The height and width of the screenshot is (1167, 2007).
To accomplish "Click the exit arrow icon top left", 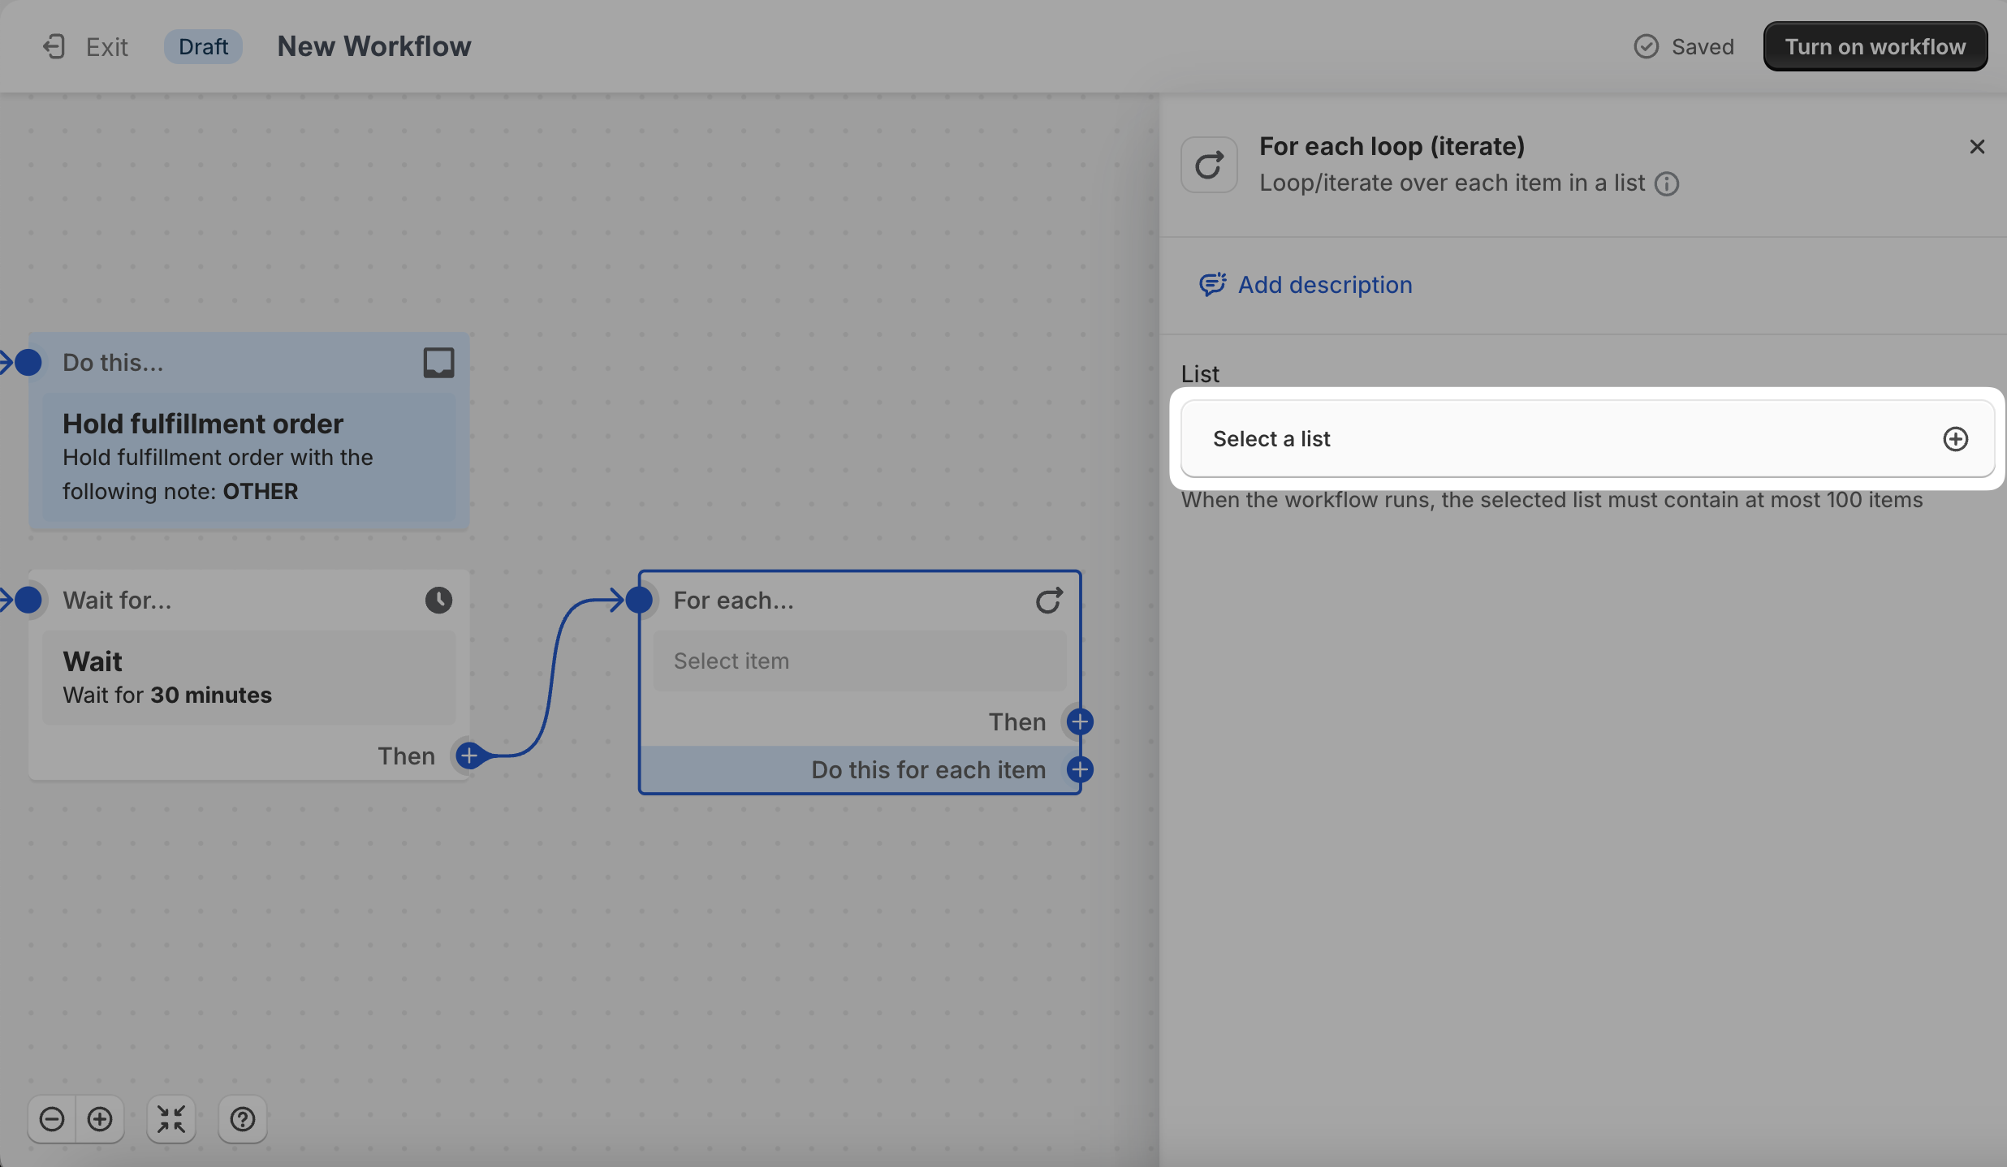I will click(53, 45).
